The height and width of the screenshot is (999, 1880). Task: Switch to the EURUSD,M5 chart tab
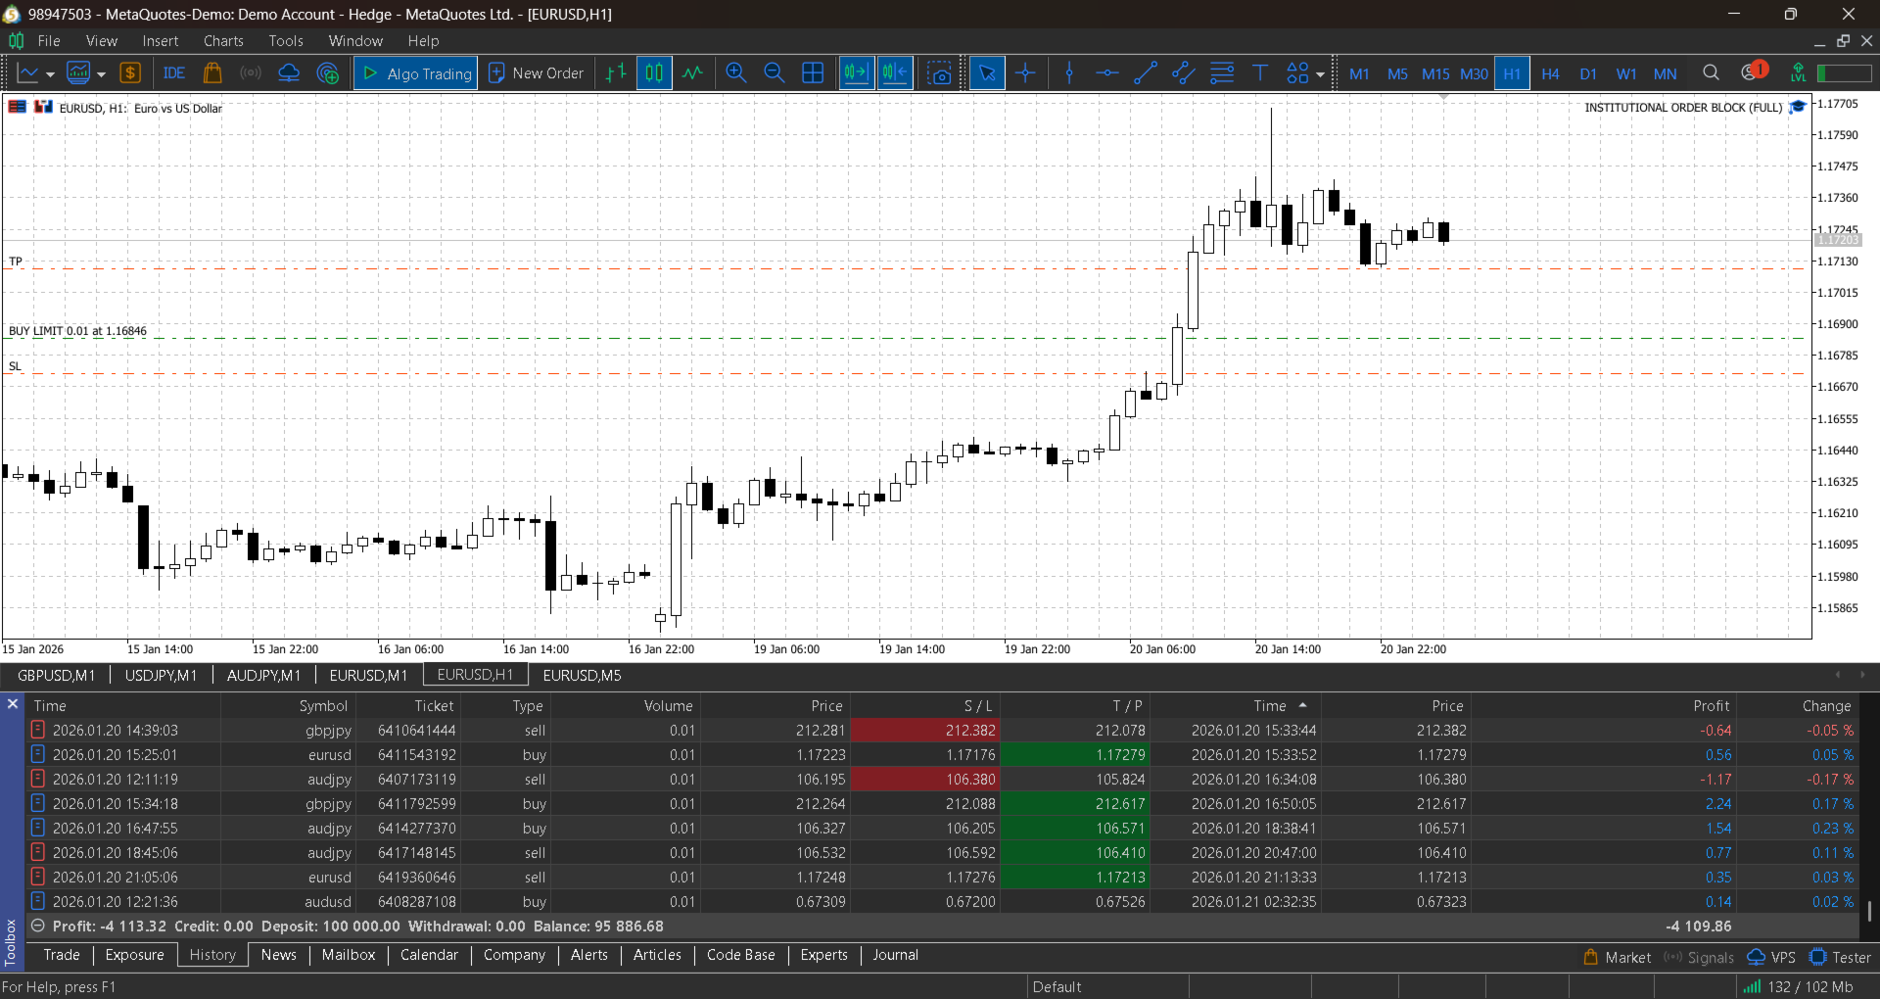click(582, 675)
